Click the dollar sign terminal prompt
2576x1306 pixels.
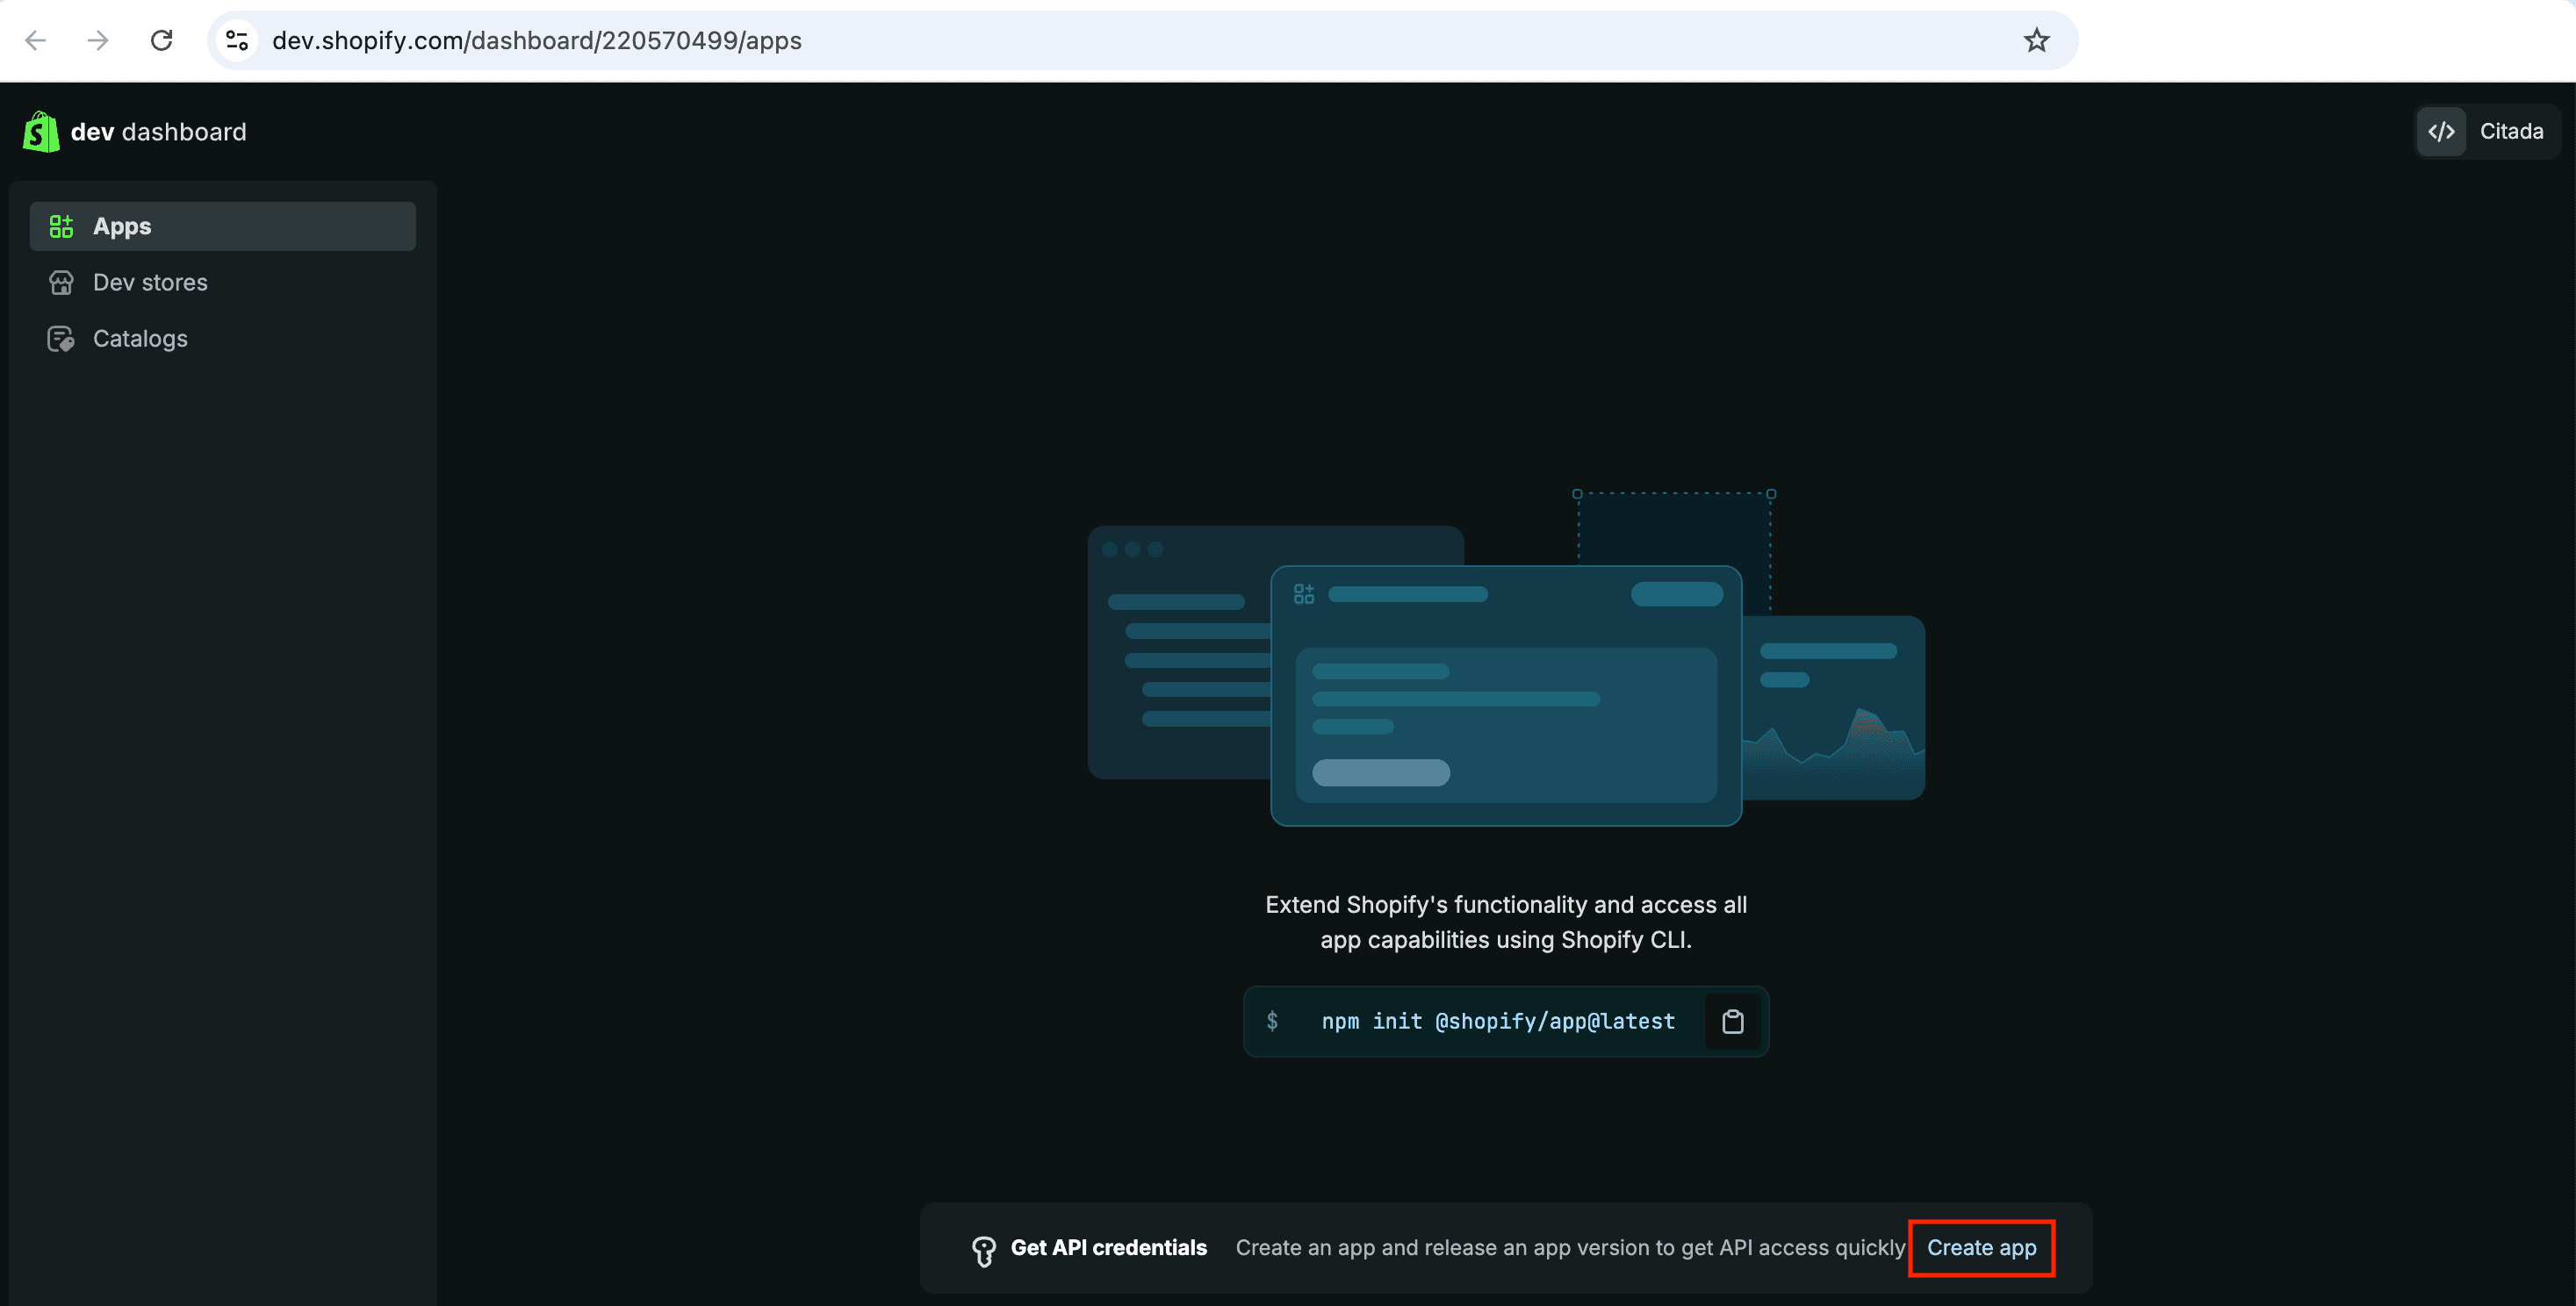click(1272, 1021)
